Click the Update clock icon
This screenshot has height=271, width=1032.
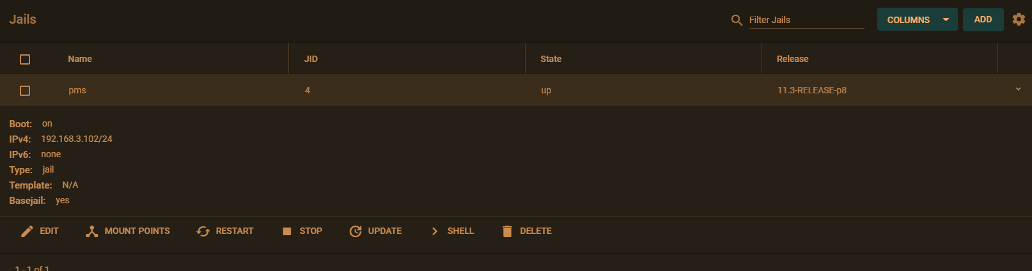point(356,231)
